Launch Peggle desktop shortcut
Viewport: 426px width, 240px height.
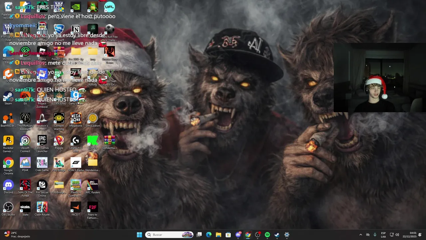click(59, 142)
